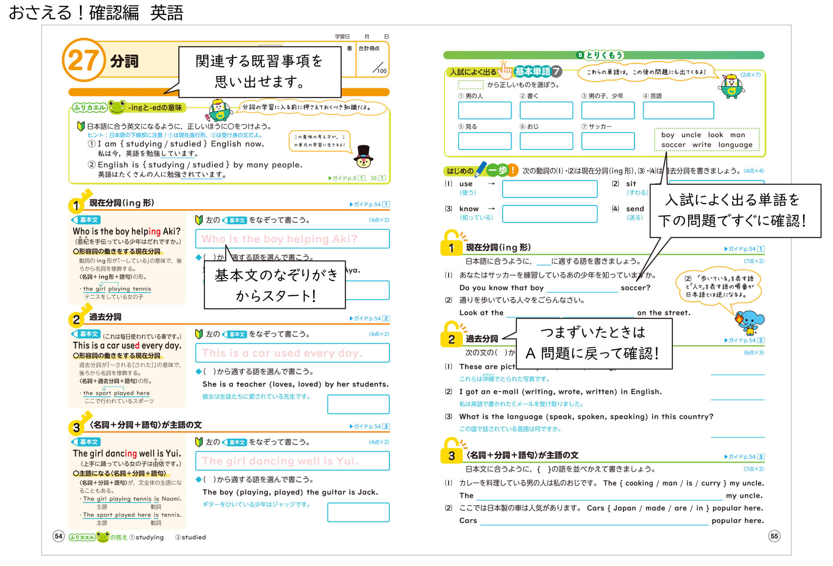Open ガイドp.54 link beside padlock heading 現在分詞
Image resolution: width=833 pixels, height=566 pixels.
pos(745,249)
